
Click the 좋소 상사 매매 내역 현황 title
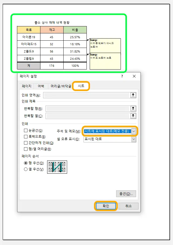52,23
